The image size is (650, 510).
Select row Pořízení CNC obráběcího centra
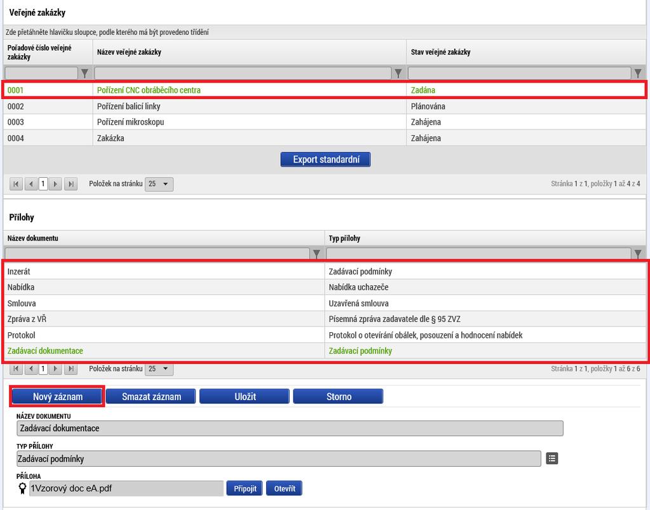325,90
